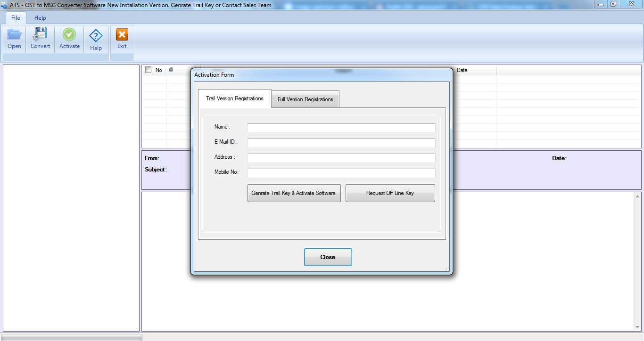Open the File ribbon tab
Screen dimensions: 644x341
pos(16,17)
